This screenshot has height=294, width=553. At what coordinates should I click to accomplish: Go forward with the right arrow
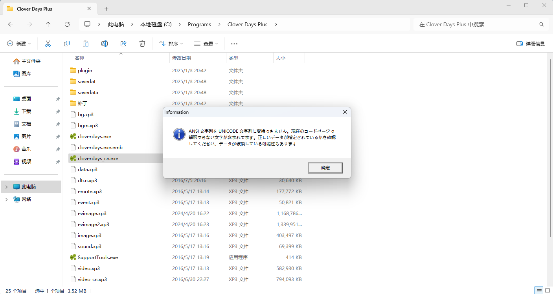(29, 24)
